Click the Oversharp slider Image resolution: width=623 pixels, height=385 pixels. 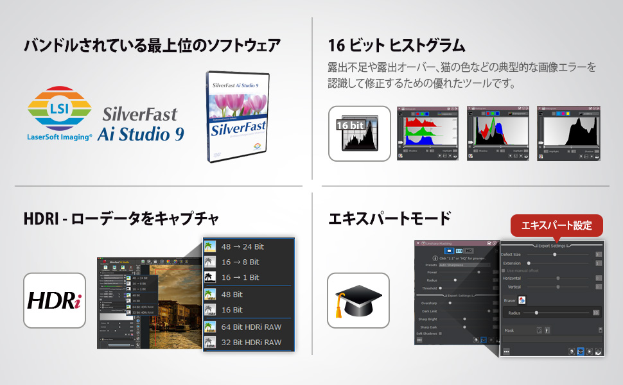465,303
